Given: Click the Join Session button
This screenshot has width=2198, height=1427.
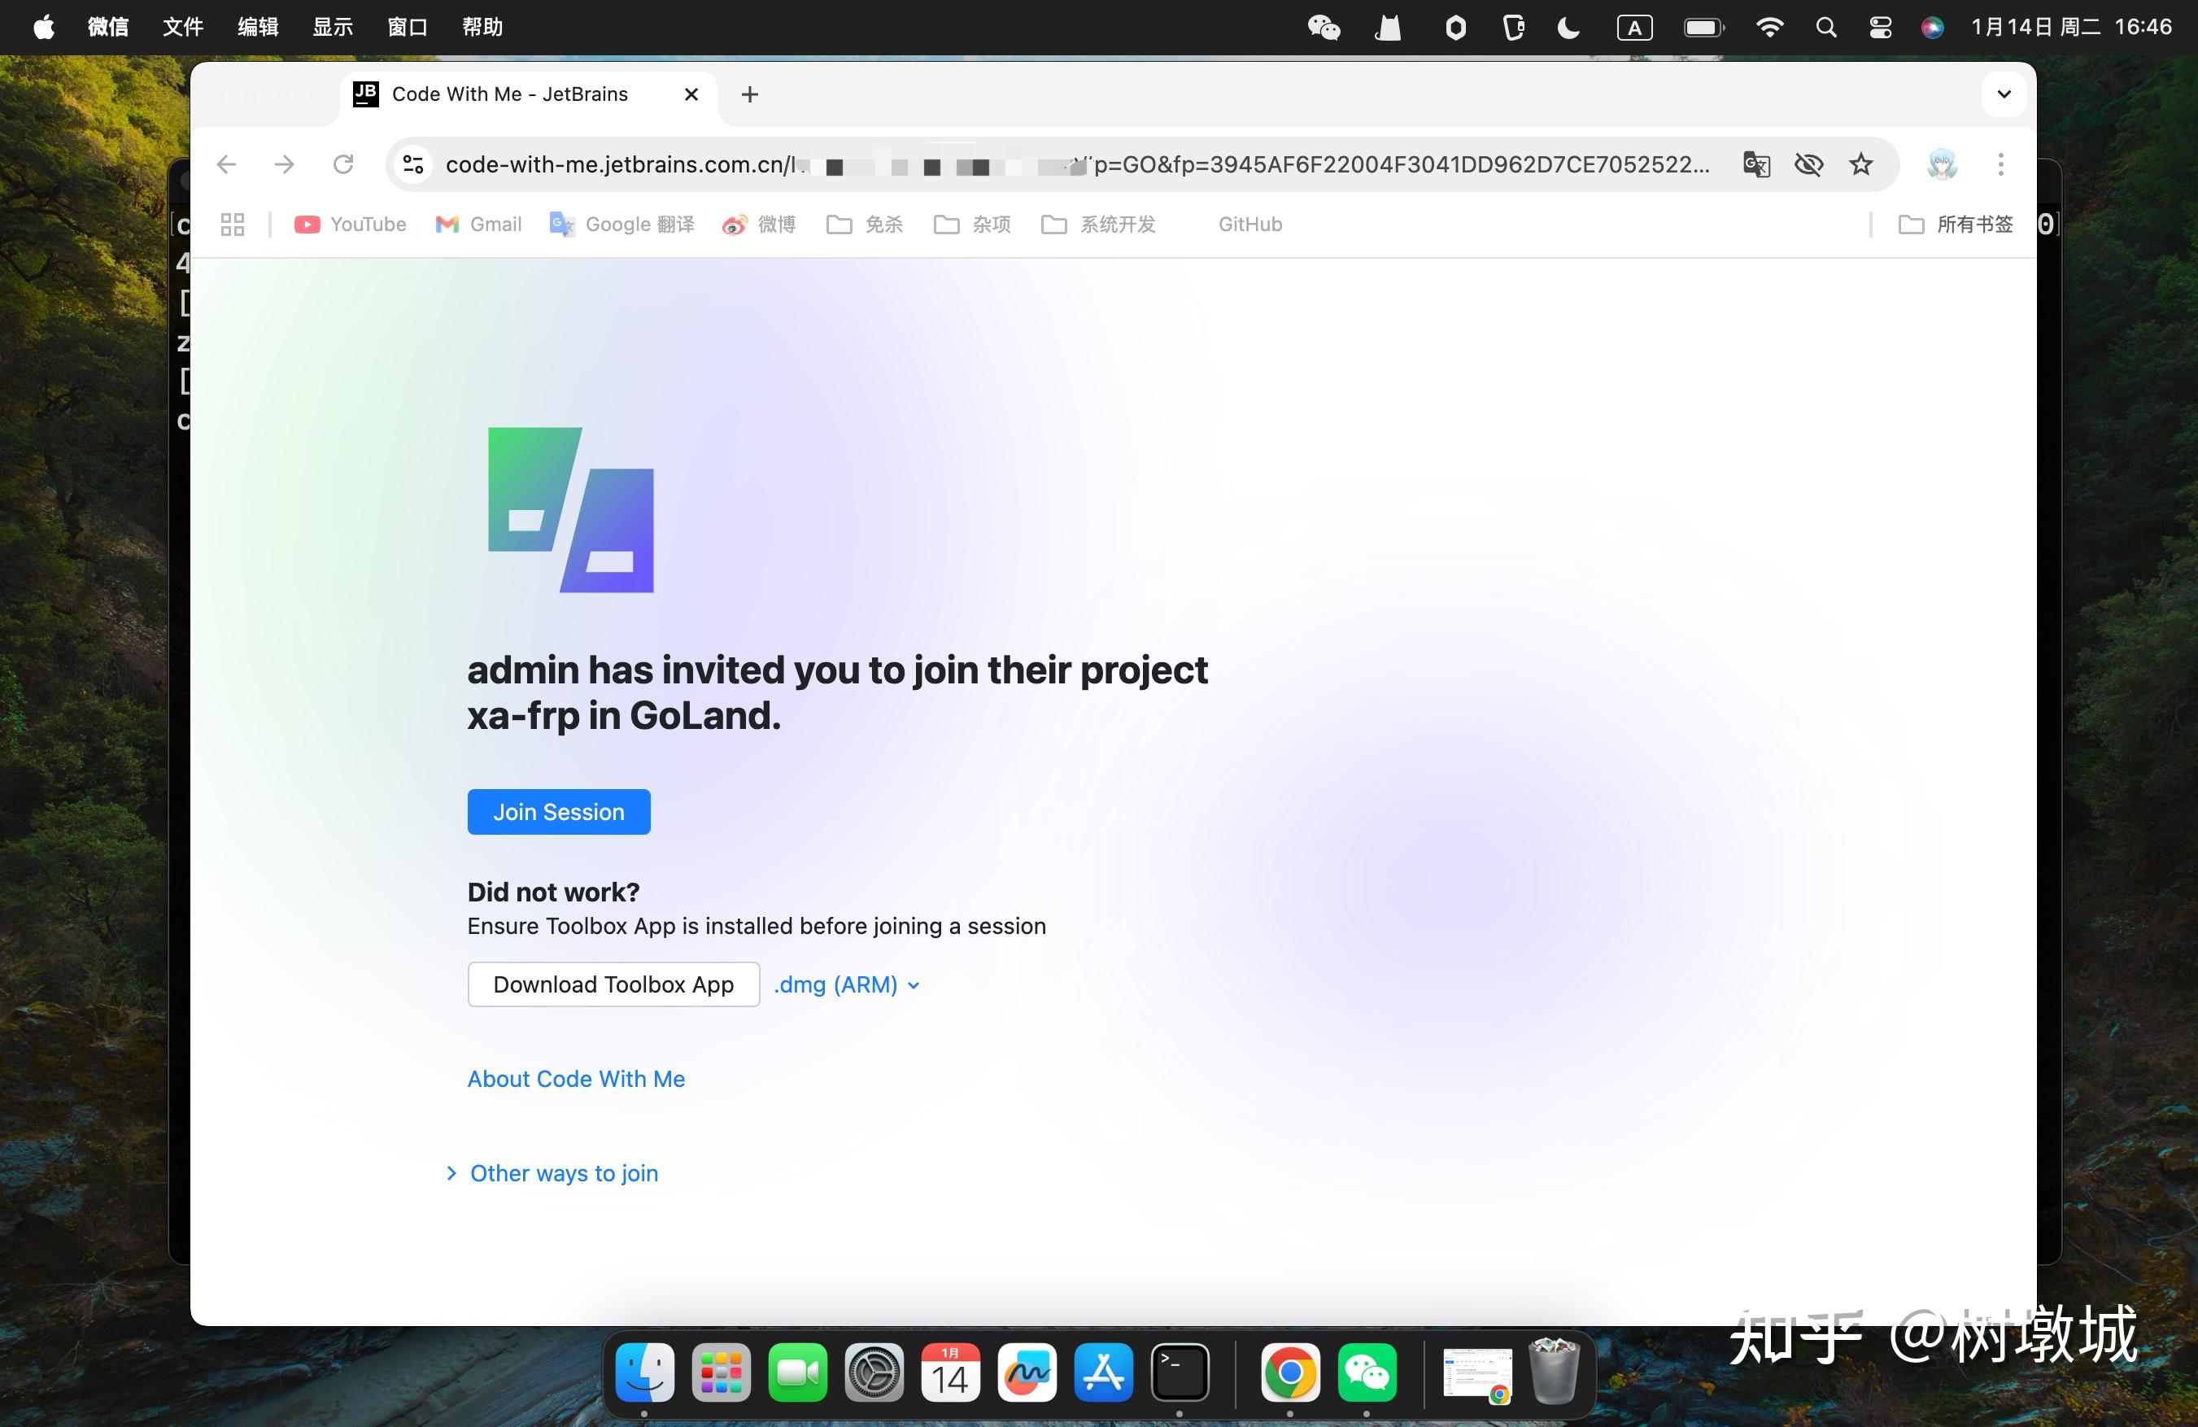Looking at the screenshot, I should tap(558, 812).
